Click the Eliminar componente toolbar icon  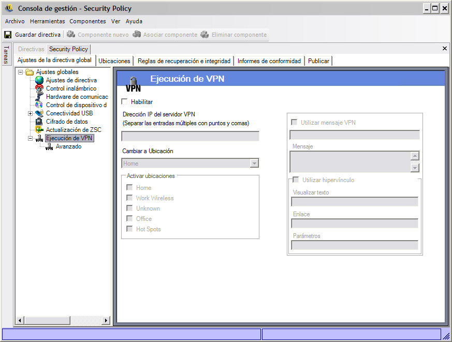(x=205, y=34)
